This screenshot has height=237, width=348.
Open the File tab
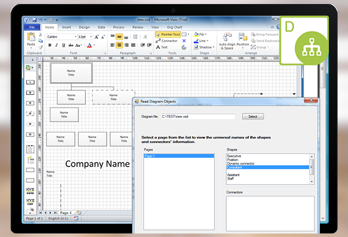32,27
